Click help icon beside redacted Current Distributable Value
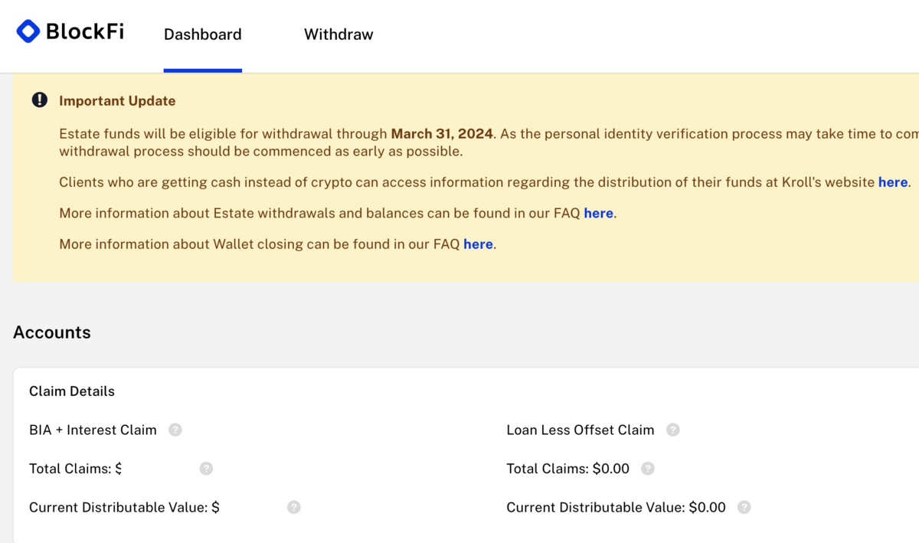 point(294,507)
